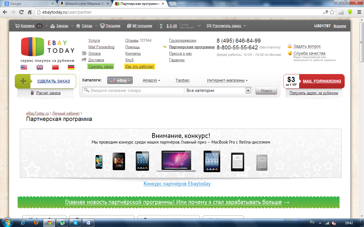Open the Марина user profile link
Viewport: 364px width, 227px height.
pyautogui.click(x=340, y=26)
